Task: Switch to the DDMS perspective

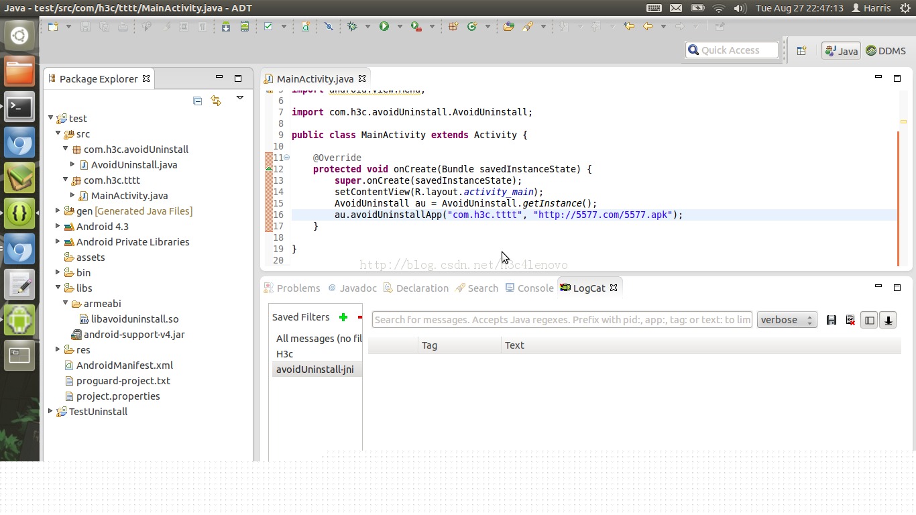Action: (886, 50)
